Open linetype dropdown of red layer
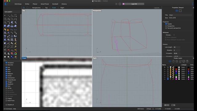 coord(184,69)
